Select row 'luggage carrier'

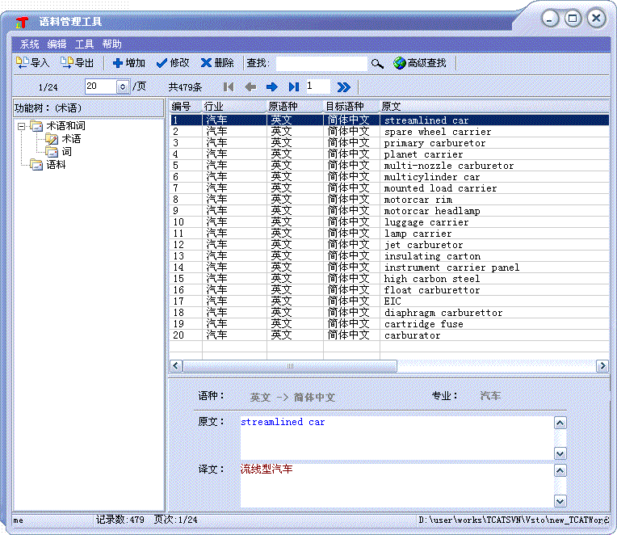pyautogui.click(x=389, y=222)
